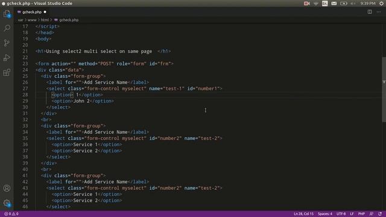
Task: Open the Accounts menu icon
Action: [7, 188]
